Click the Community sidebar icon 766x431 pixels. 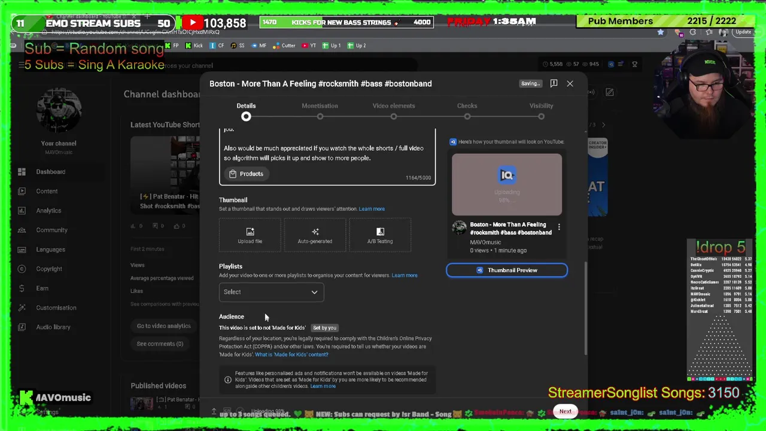[x=22, y=230]
